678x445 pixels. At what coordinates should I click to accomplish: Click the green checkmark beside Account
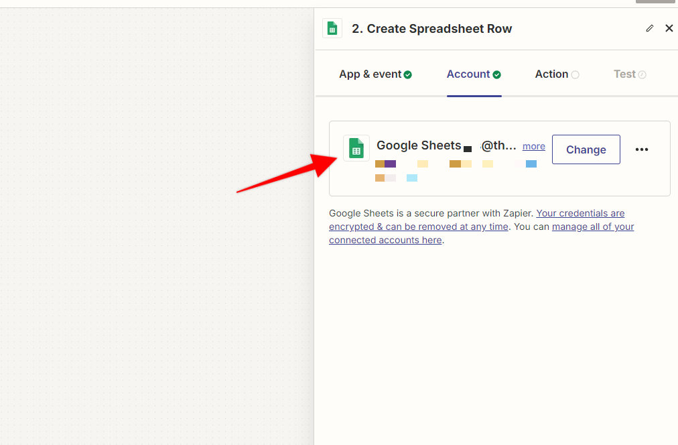[496, 73]
